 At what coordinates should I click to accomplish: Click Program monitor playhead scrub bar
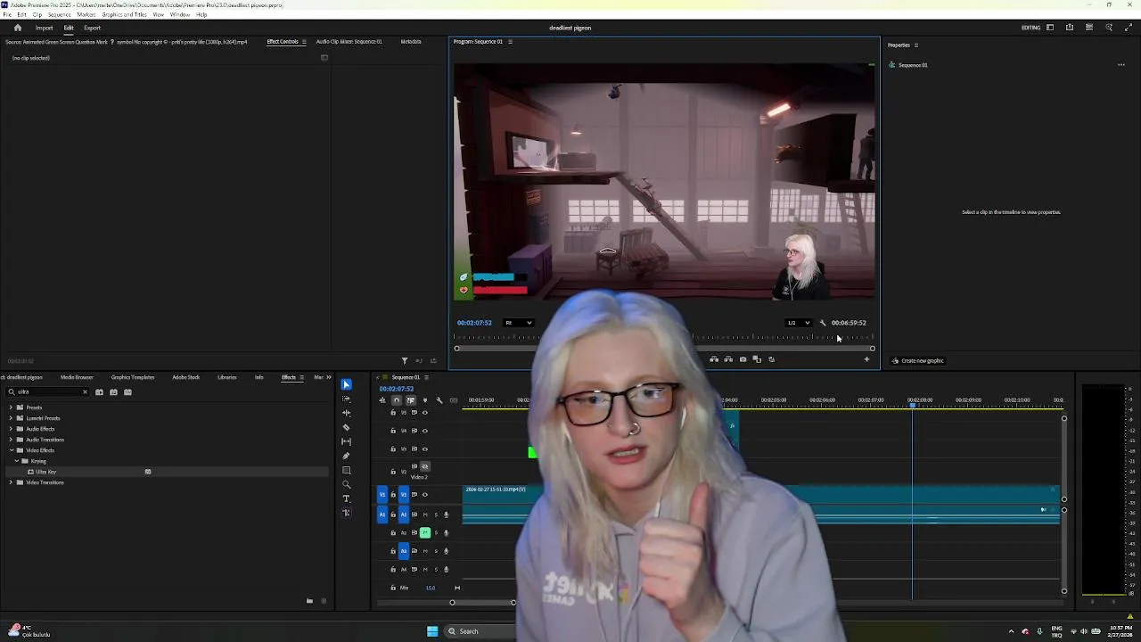point(664,338)
